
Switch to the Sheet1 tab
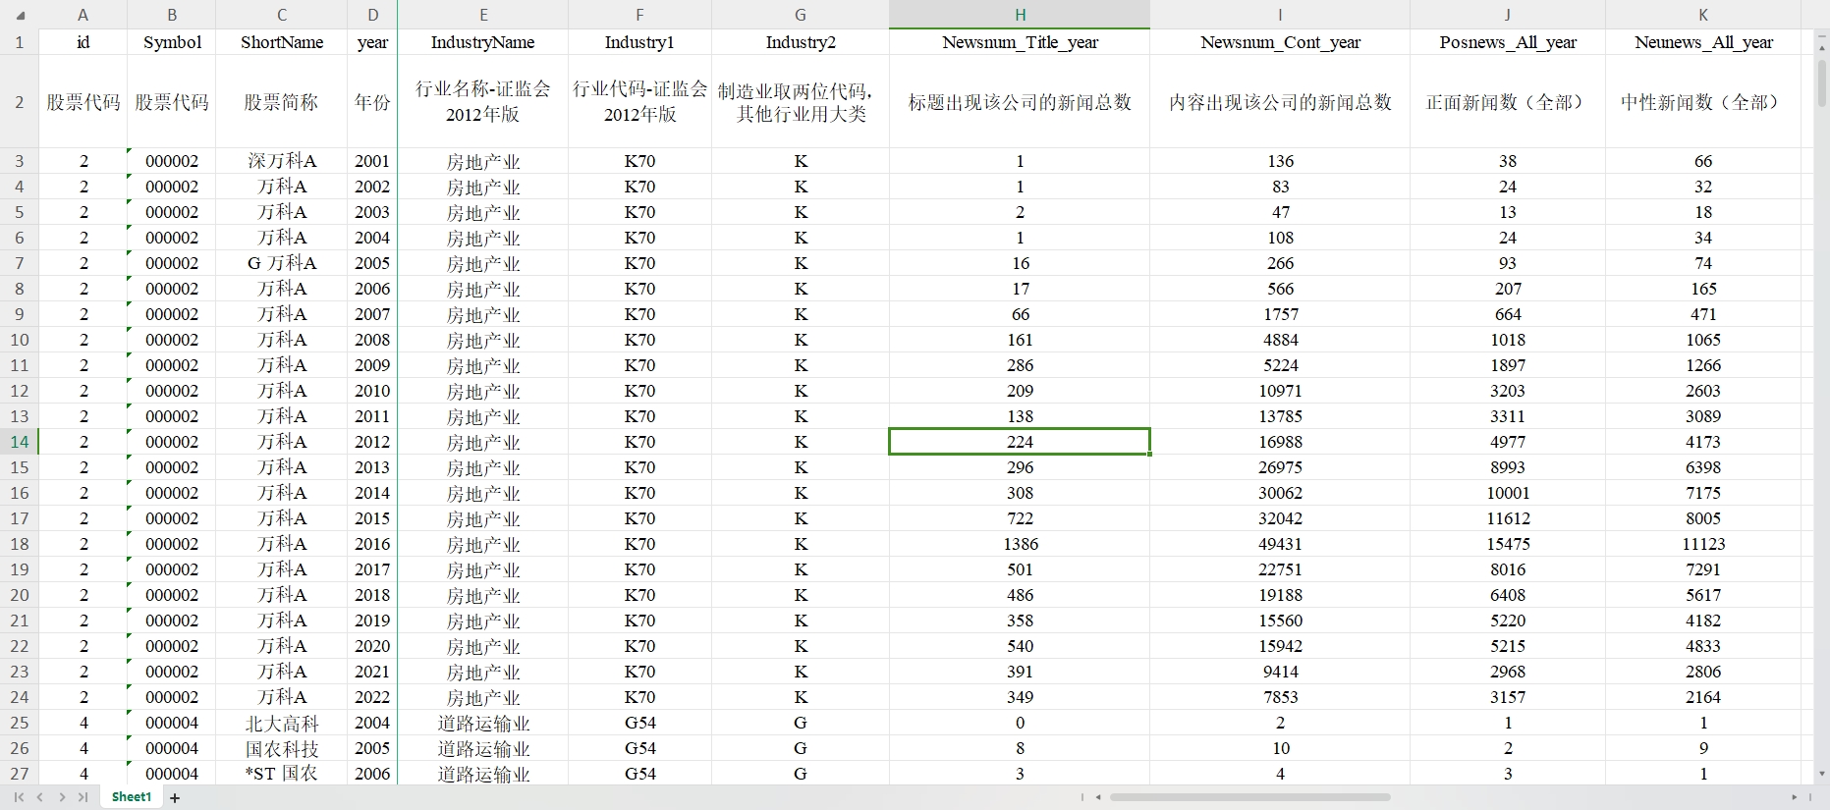tap(132, 797)
